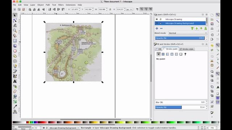
Task: Select the Dropper color picker tool
Action: click(x=15, y=107)
